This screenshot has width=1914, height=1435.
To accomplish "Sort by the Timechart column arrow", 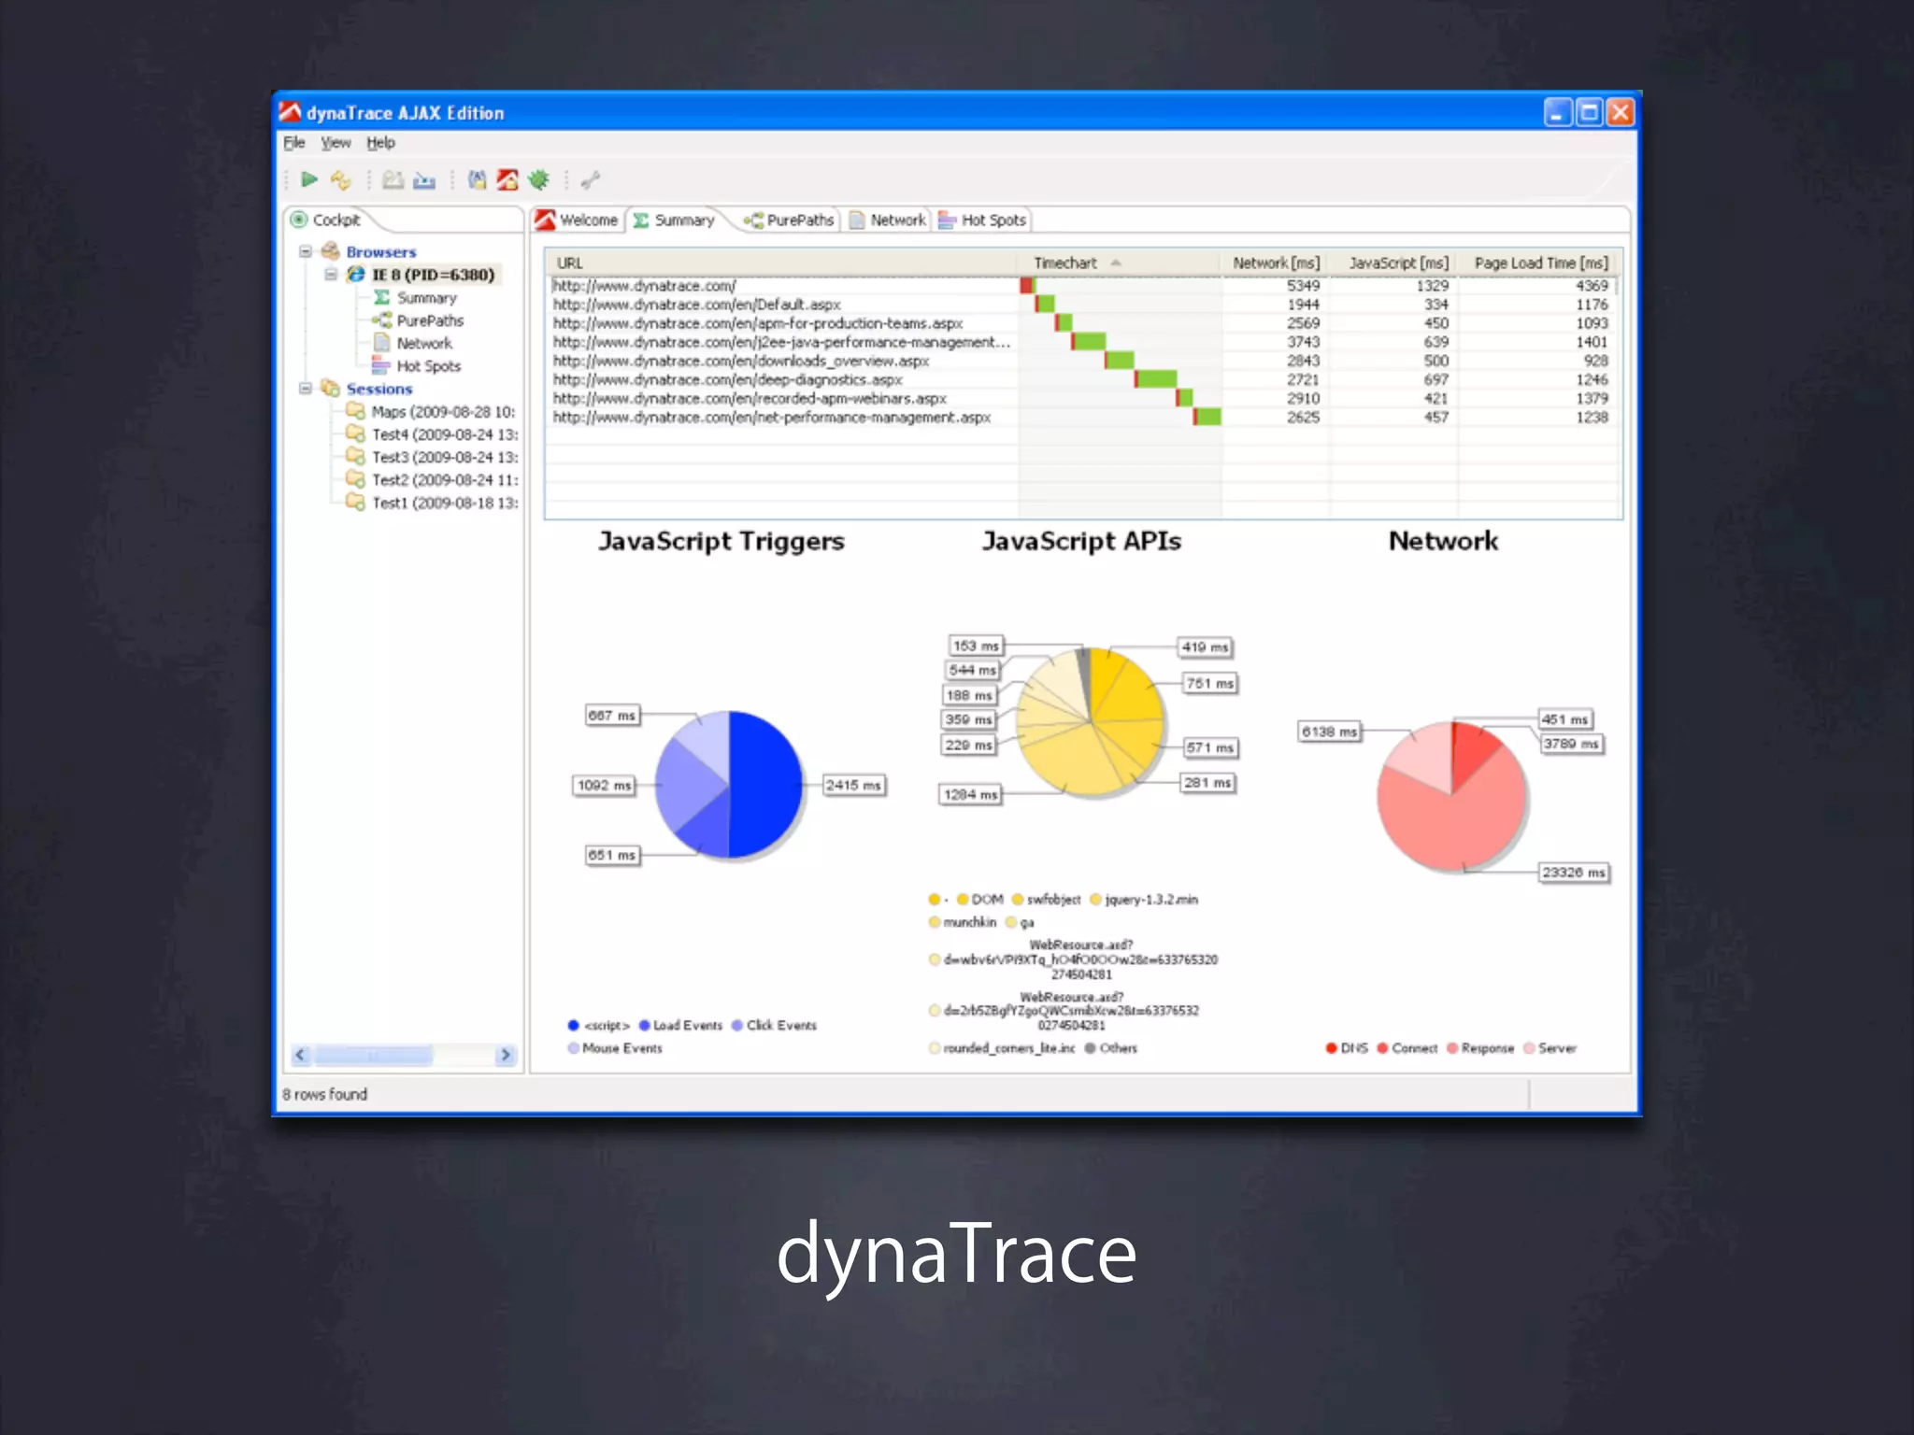I will click(1116, 263).
